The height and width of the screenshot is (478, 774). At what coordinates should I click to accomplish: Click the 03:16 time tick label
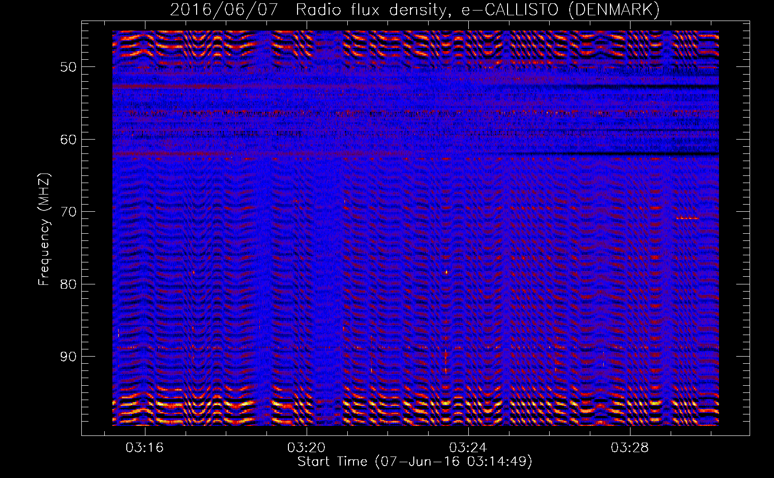144,447
